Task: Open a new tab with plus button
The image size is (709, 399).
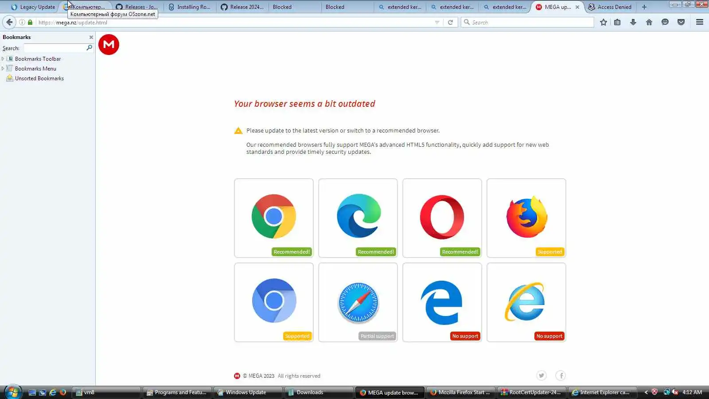Action: point(644,7)
